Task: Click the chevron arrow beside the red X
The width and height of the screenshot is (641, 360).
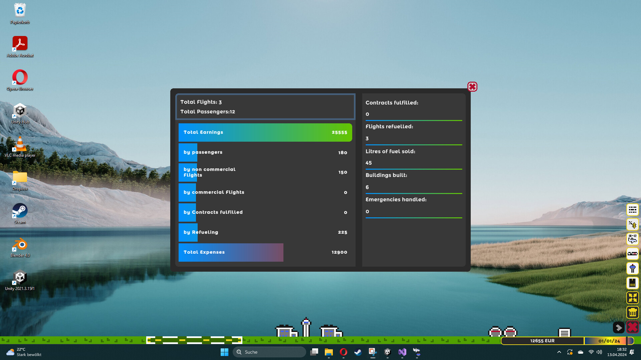Action: tap(619, 328)
